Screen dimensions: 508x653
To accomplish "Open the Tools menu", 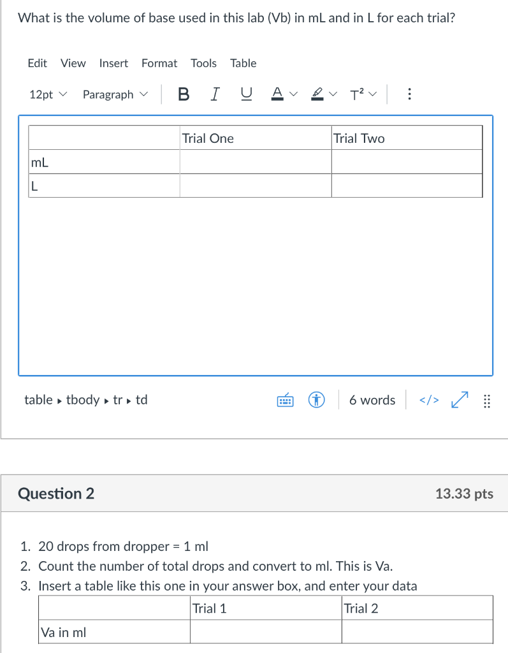I will coord(203,63).
